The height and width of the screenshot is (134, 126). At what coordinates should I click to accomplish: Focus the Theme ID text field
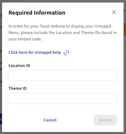pos(63,98)
